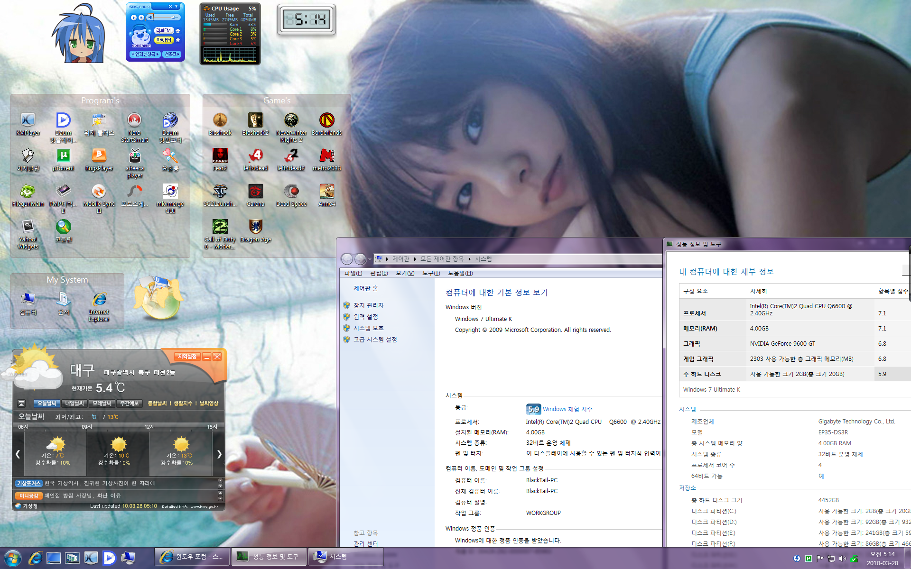Open 도움말(H) menu in System window
Image resolution: width=911 pixels, height=569 pixels.
[460, 273]
